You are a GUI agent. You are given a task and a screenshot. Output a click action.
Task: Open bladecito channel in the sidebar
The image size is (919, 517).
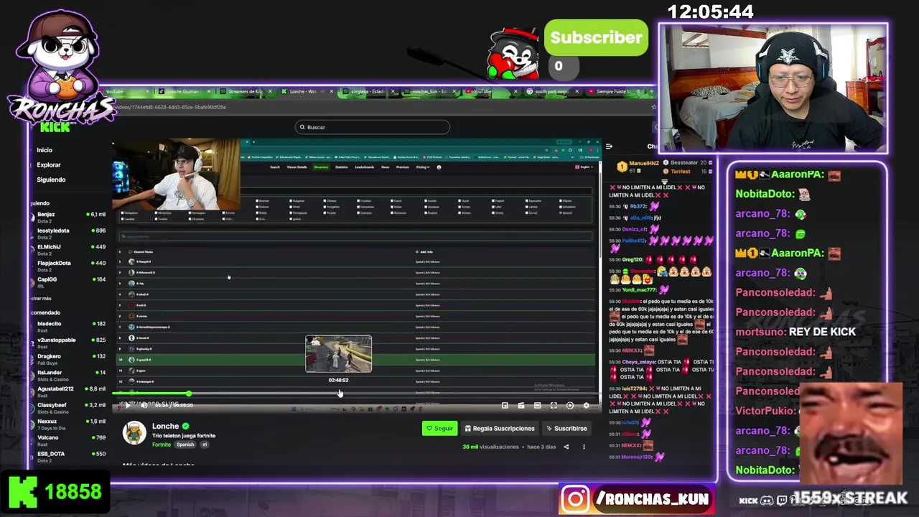coord(69,326)
